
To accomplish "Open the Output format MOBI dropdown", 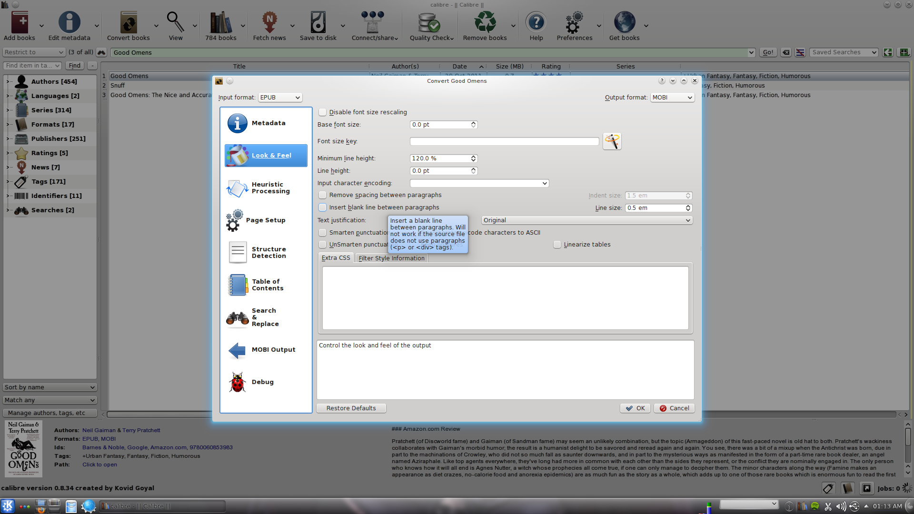I will [672, 98].
